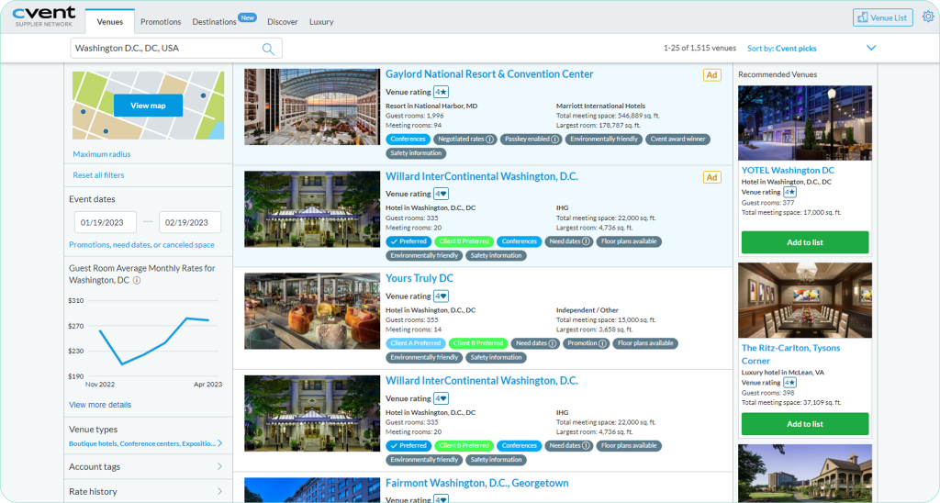940x503 pixels.
Task: Expand the Venue types filter
Action: pos(219,443)
